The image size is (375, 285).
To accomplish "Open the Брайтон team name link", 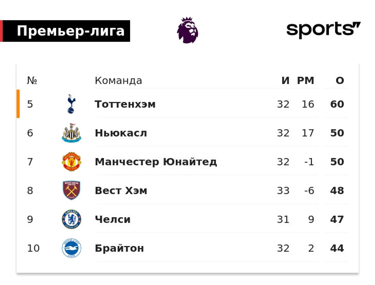I will click(119, 248).
